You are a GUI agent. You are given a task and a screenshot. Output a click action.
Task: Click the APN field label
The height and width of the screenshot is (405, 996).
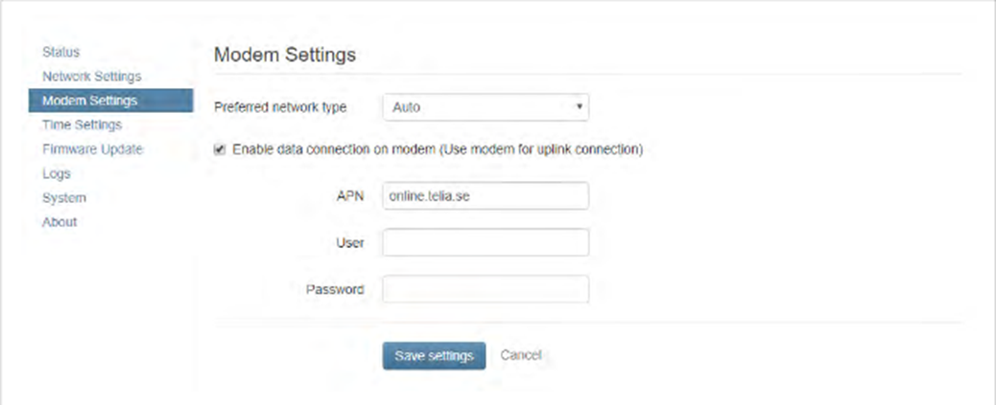click(x=350, y=196)
